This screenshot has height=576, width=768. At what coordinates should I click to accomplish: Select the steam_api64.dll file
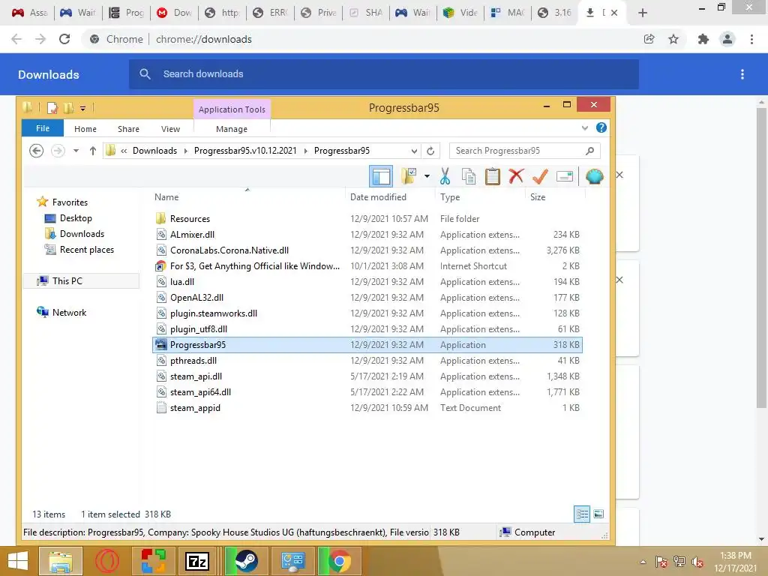367,391
